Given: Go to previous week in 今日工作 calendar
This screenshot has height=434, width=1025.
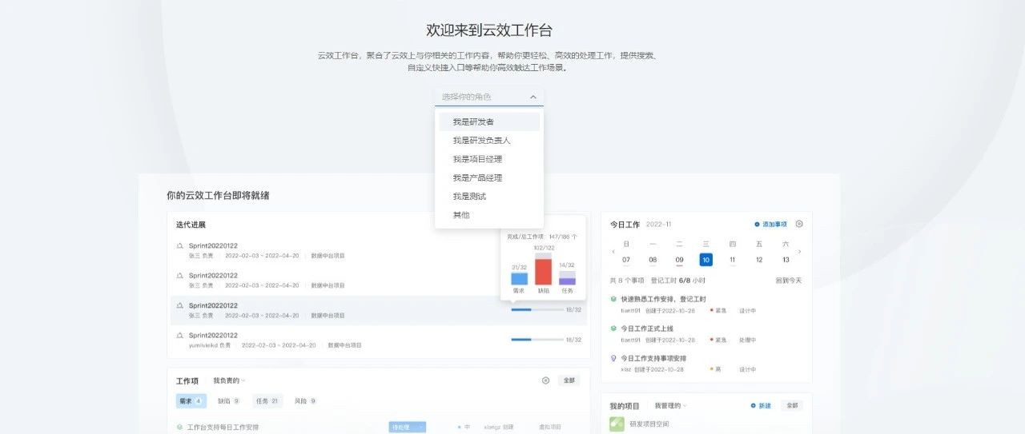Looking at the screenshot, I should 613,252.
